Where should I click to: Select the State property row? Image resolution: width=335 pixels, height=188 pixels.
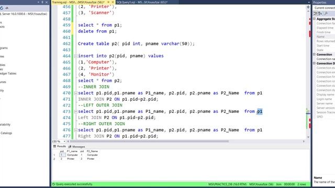(x=326, y=50)
